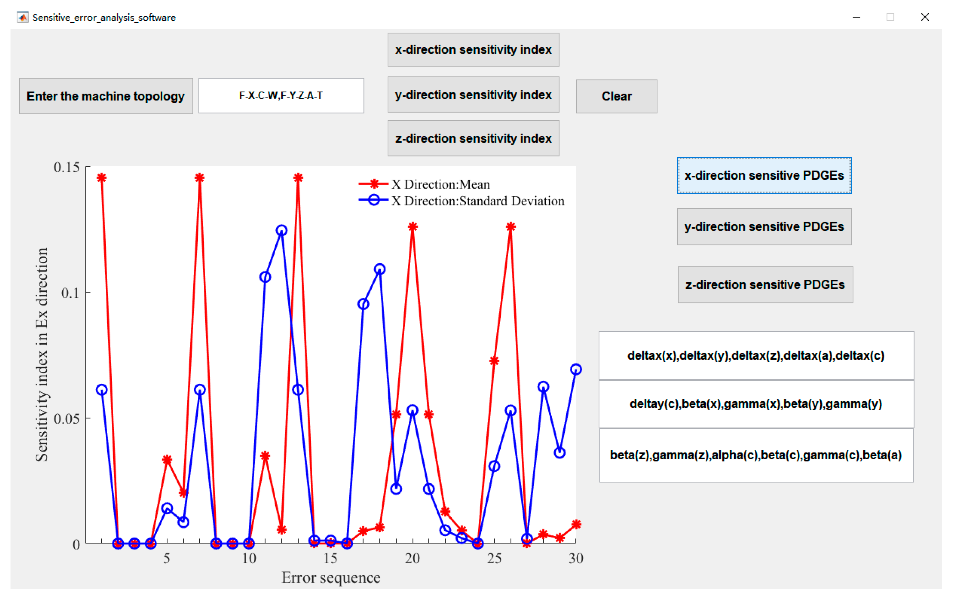The height and width of the screenshot is (601, 953).
Task: Click the Error sequence axis label
Action: coord(331,578)
